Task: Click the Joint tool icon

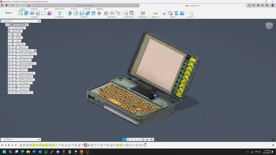Action: point(112,13)
